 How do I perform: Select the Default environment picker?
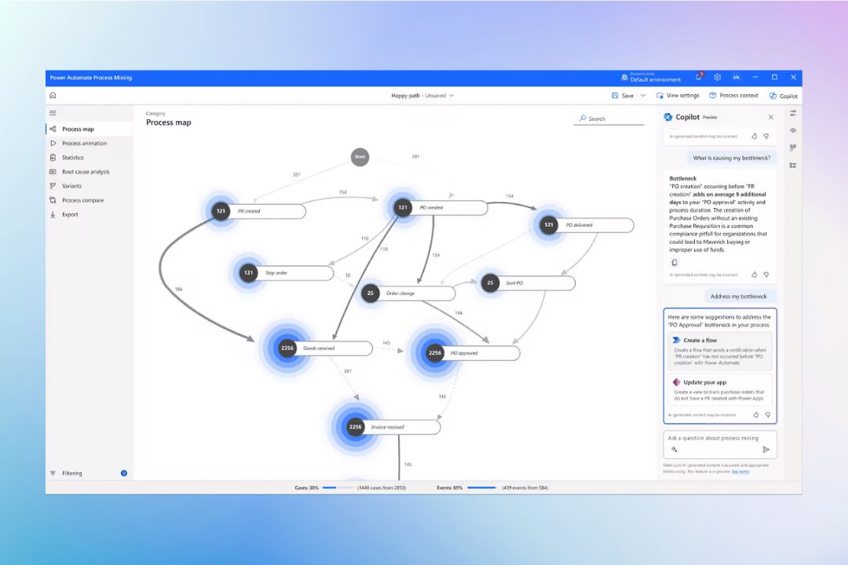click(x=651, y=78)
